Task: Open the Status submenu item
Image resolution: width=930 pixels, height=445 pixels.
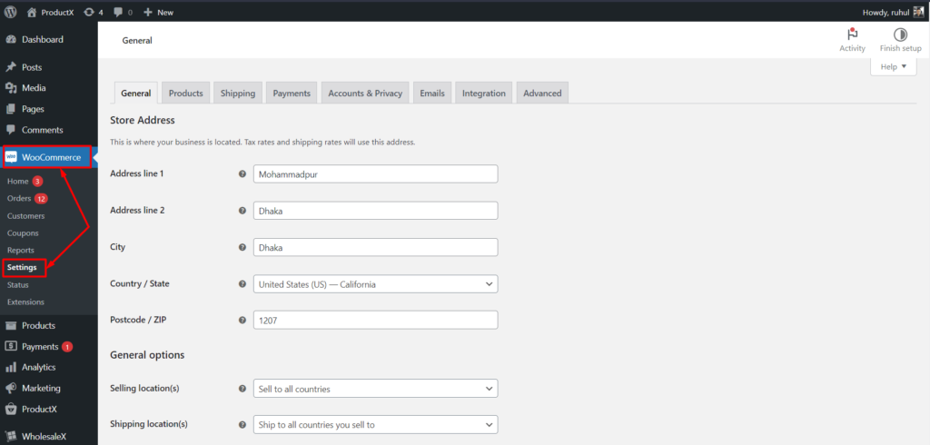Action: 18,285
